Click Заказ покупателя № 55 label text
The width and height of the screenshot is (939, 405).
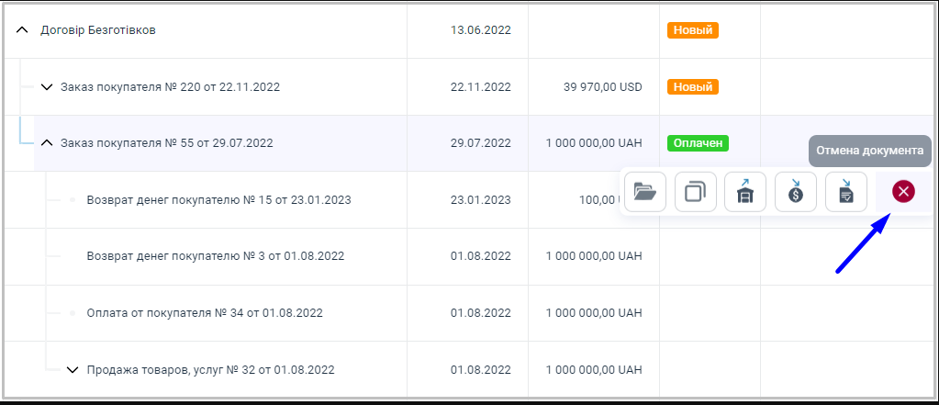[x=166, y=143]
